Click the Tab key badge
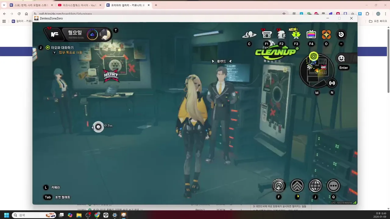The image size is (390, 219). coord(48,197)
